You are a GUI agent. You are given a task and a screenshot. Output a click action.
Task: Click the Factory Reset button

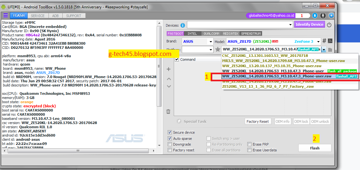point(258,121)
